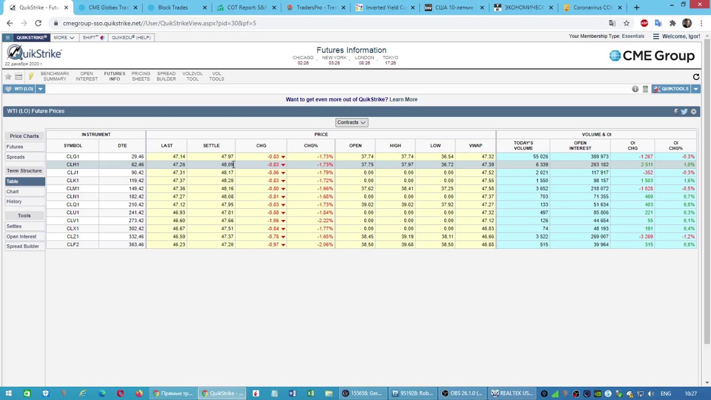
Task: Click the translate page icon in address bar
Action: coord(612,23)
